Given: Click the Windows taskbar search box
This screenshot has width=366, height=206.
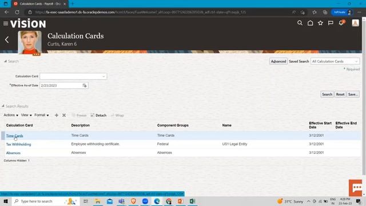Looking at the screenshot, I should click(x=46, y=201).
